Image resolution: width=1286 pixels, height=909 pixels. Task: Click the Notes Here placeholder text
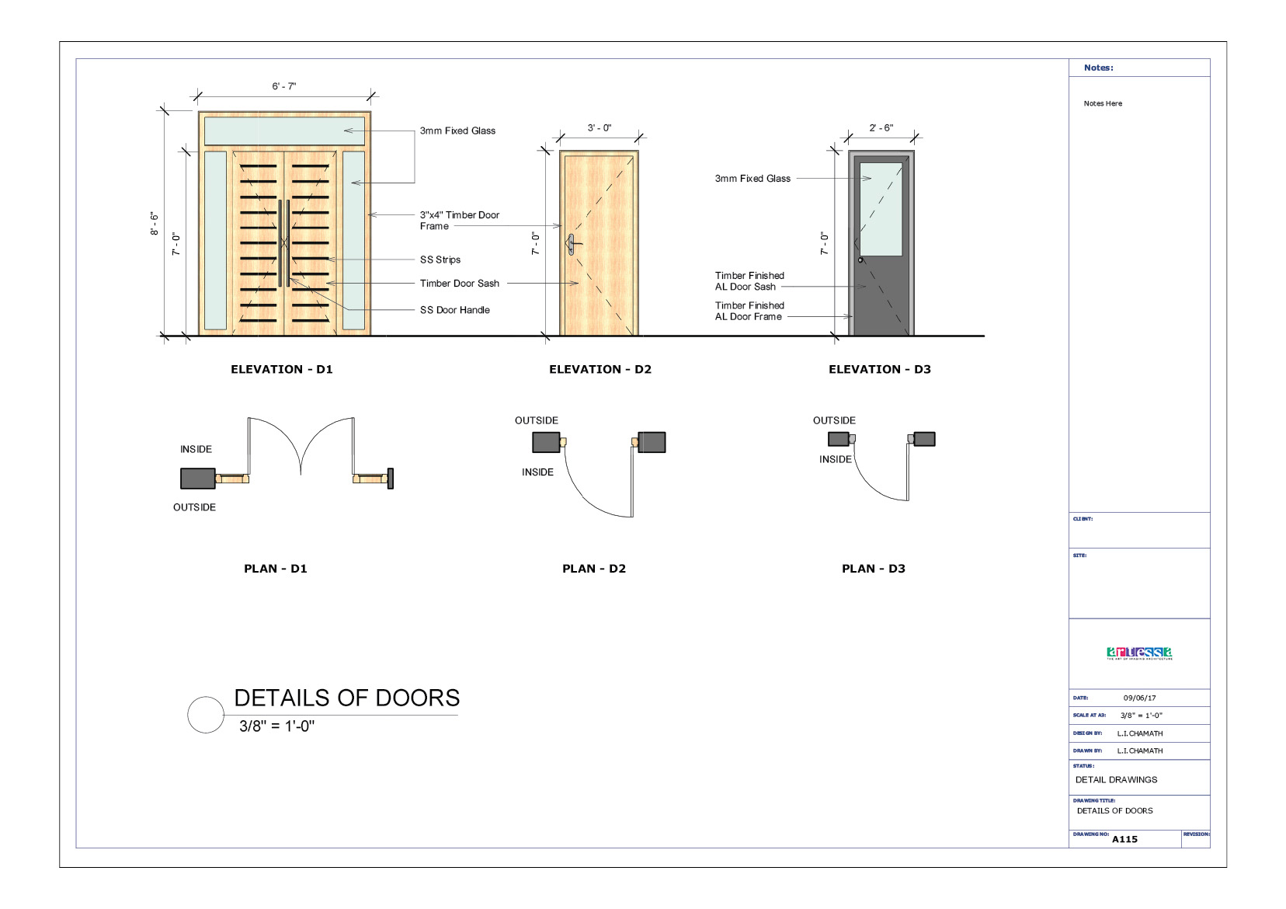point(1102,103)
